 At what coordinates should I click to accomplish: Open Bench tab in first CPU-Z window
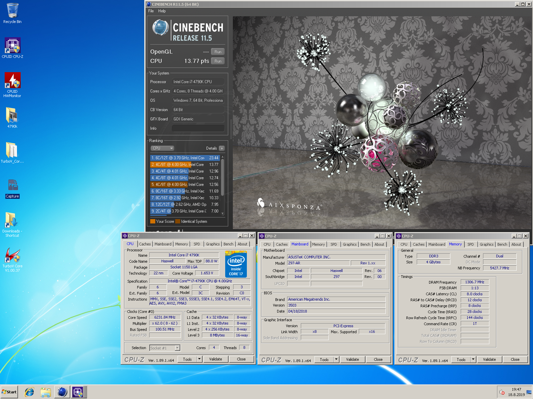pos(229,244)
